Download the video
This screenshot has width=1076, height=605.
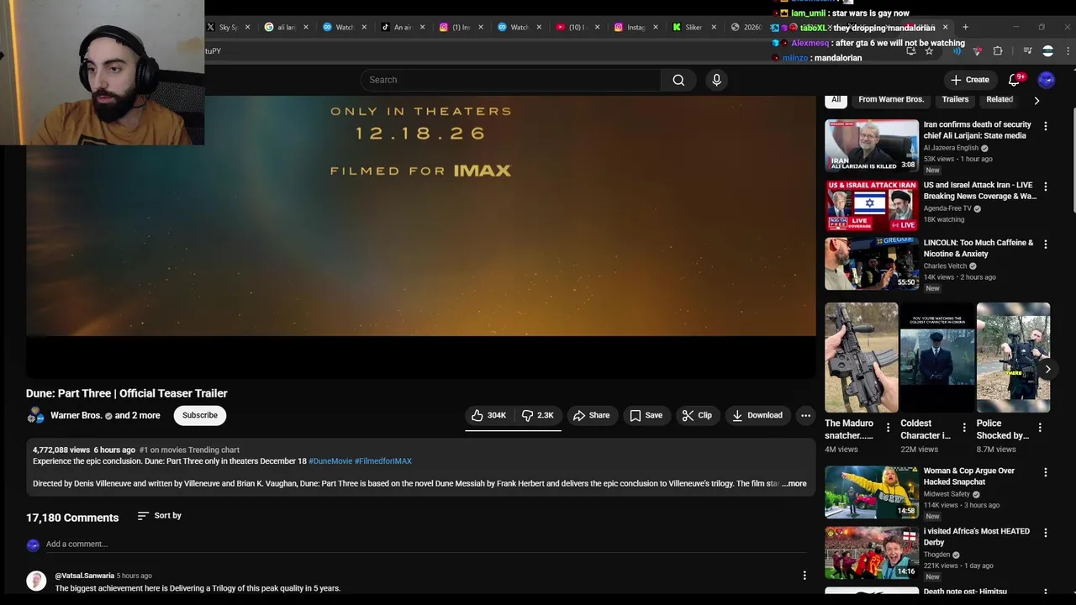pyautogui.click(x=757, y=415)
